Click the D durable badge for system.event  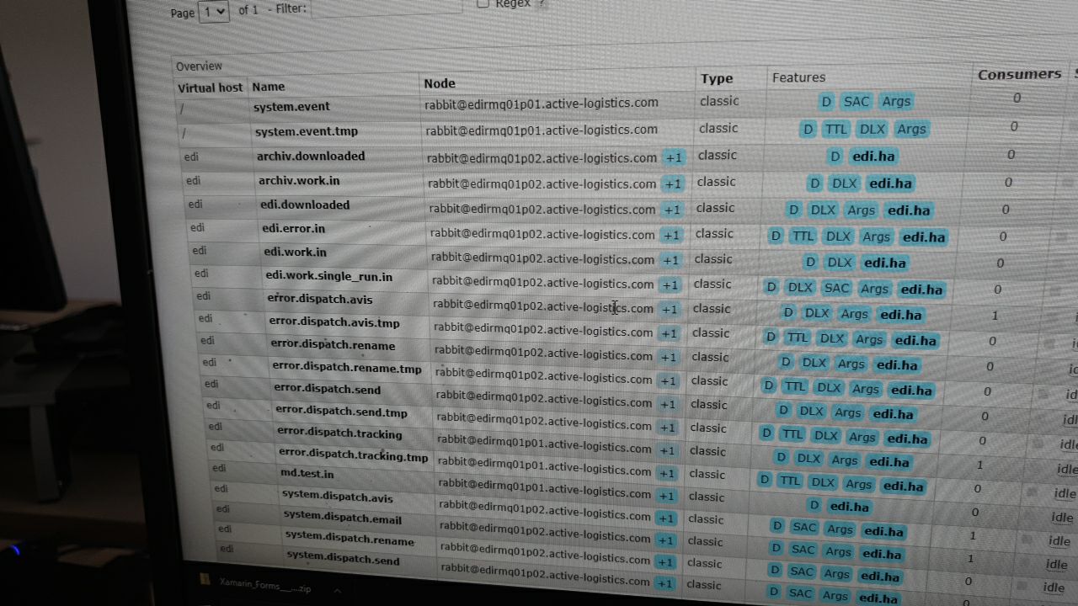click(826, 102)
